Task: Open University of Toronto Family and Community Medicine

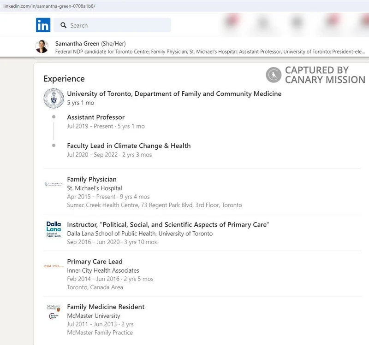Action: coord(174,94)
